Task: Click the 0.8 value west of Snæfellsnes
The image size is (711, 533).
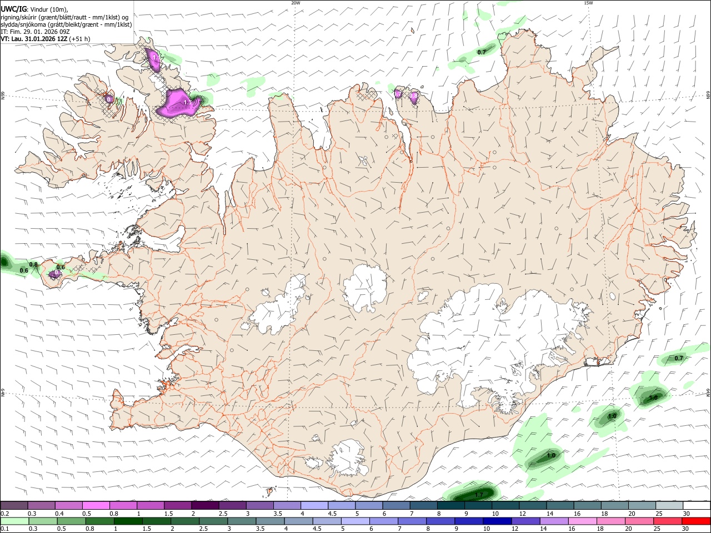Action: tap(33, 265)
